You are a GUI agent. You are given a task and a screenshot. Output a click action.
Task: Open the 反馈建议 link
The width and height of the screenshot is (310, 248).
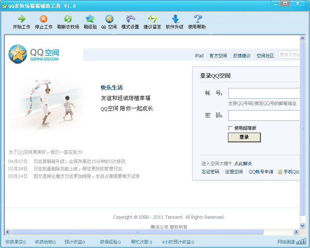[242, 56]
